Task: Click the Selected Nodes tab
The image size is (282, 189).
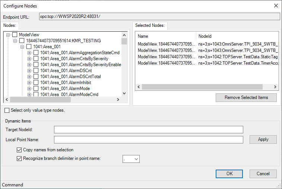Action: pos(150,25)
